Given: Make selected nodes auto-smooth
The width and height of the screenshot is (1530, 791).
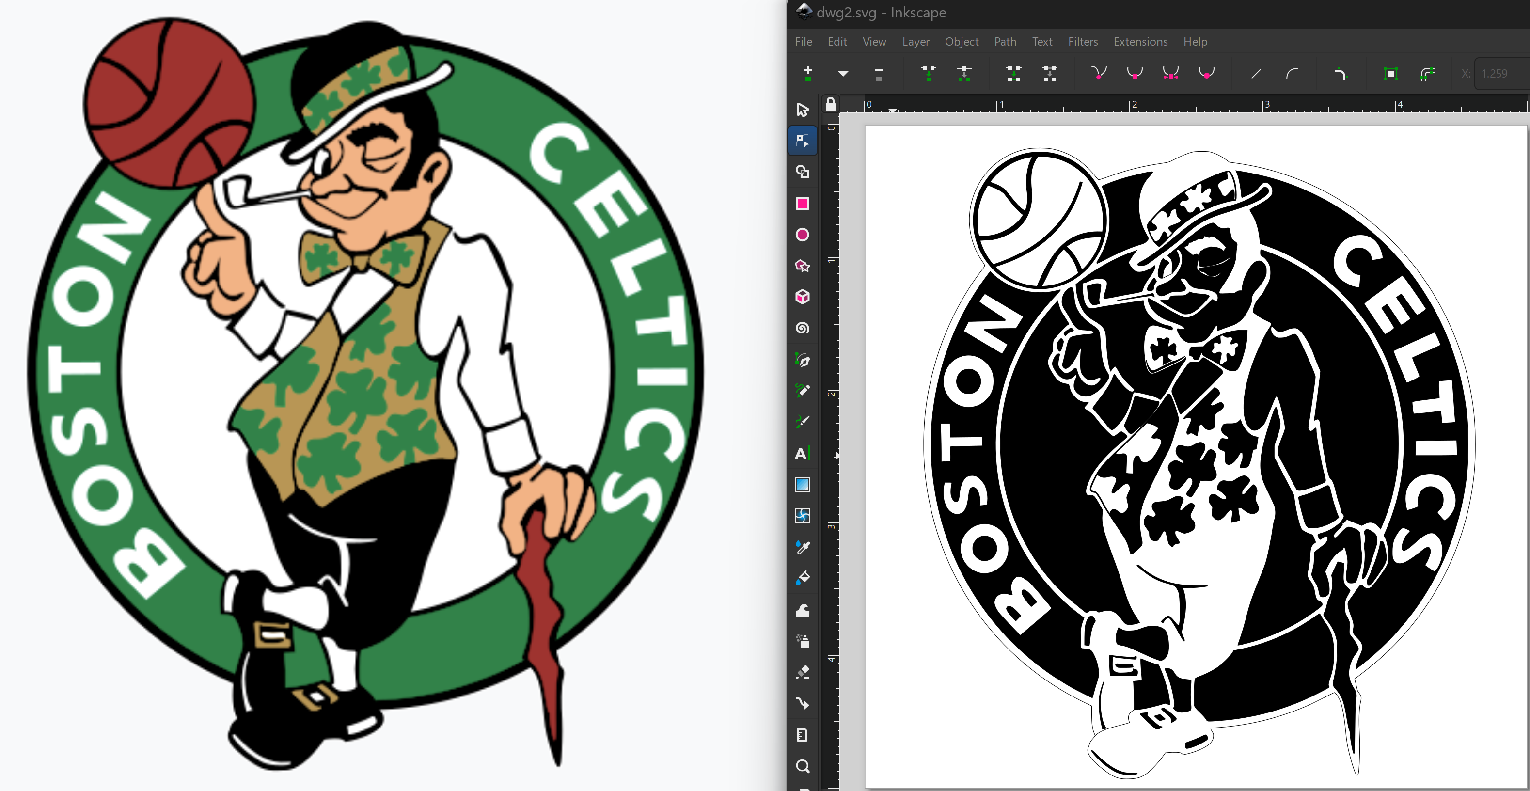Looking at the screenshot, I should [1206, 74].
